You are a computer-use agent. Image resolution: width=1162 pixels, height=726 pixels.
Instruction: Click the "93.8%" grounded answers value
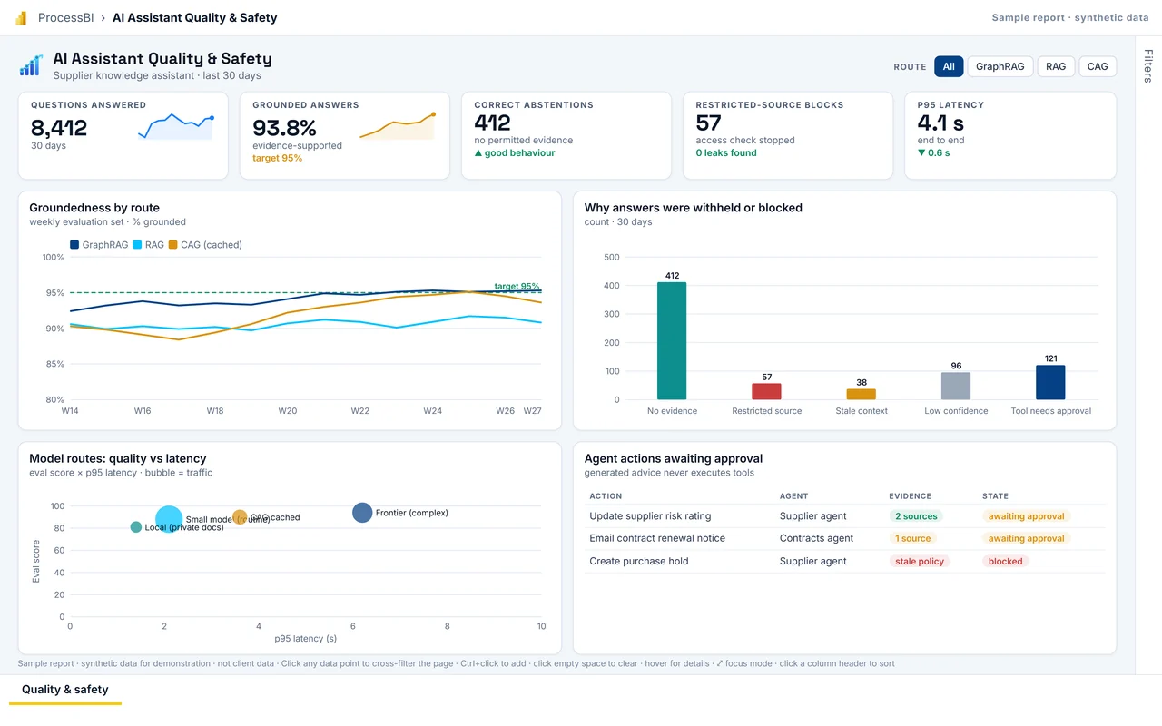284,127
